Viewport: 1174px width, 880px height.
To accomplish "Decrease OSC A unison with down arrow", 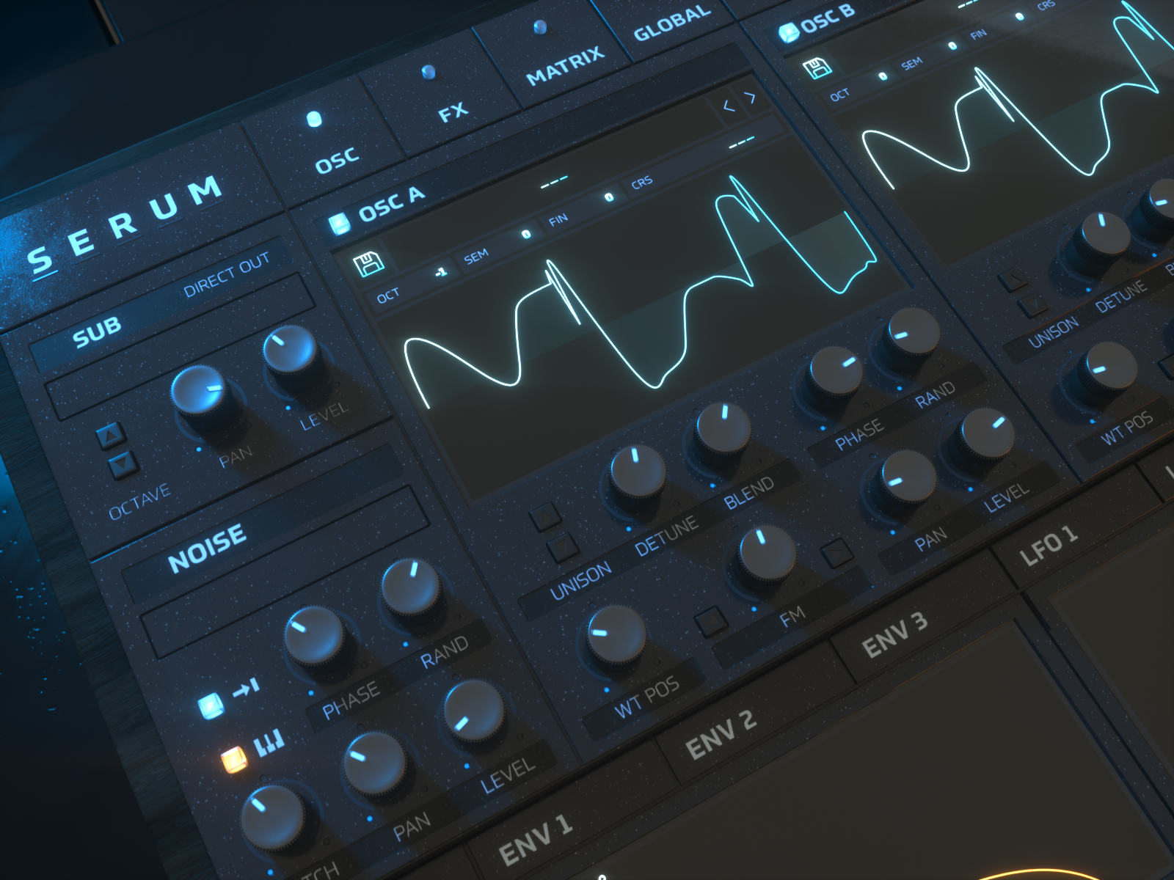I will pos(563,547).
